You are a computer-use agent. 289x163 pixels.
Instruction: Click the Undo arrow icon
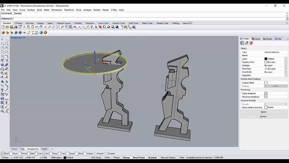(x=37, y=27)
